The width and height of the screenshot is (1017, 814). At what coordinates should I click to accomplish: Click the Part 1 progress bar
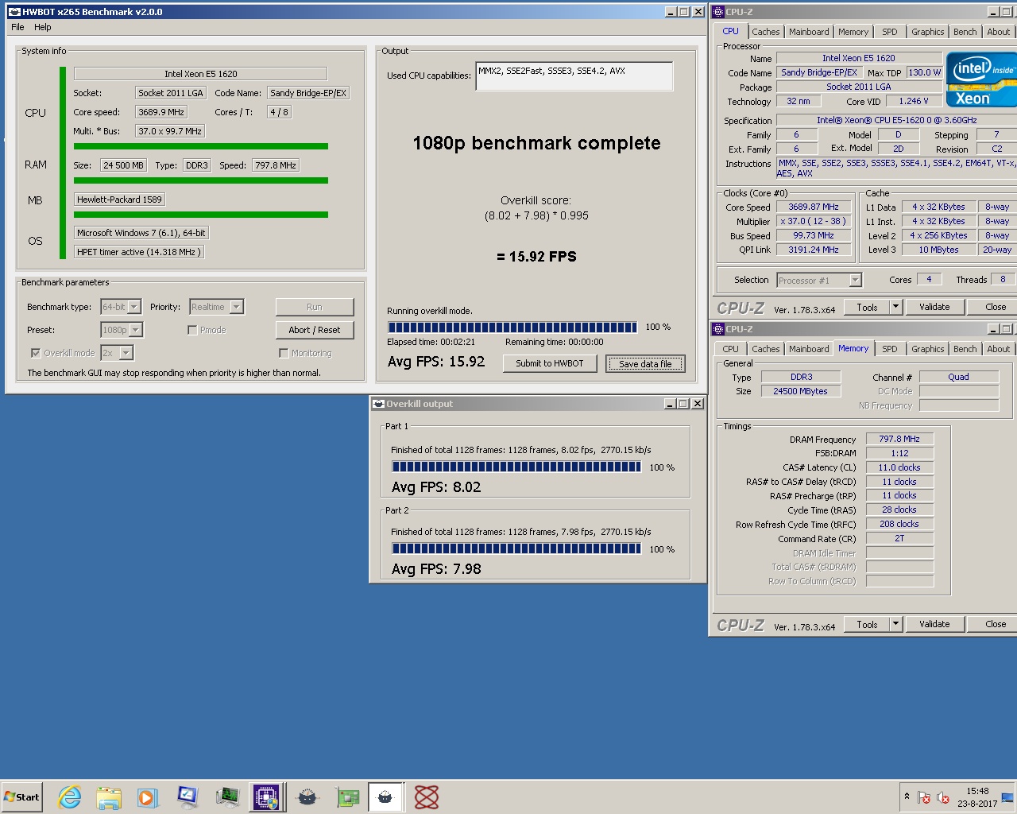(516, 467)
